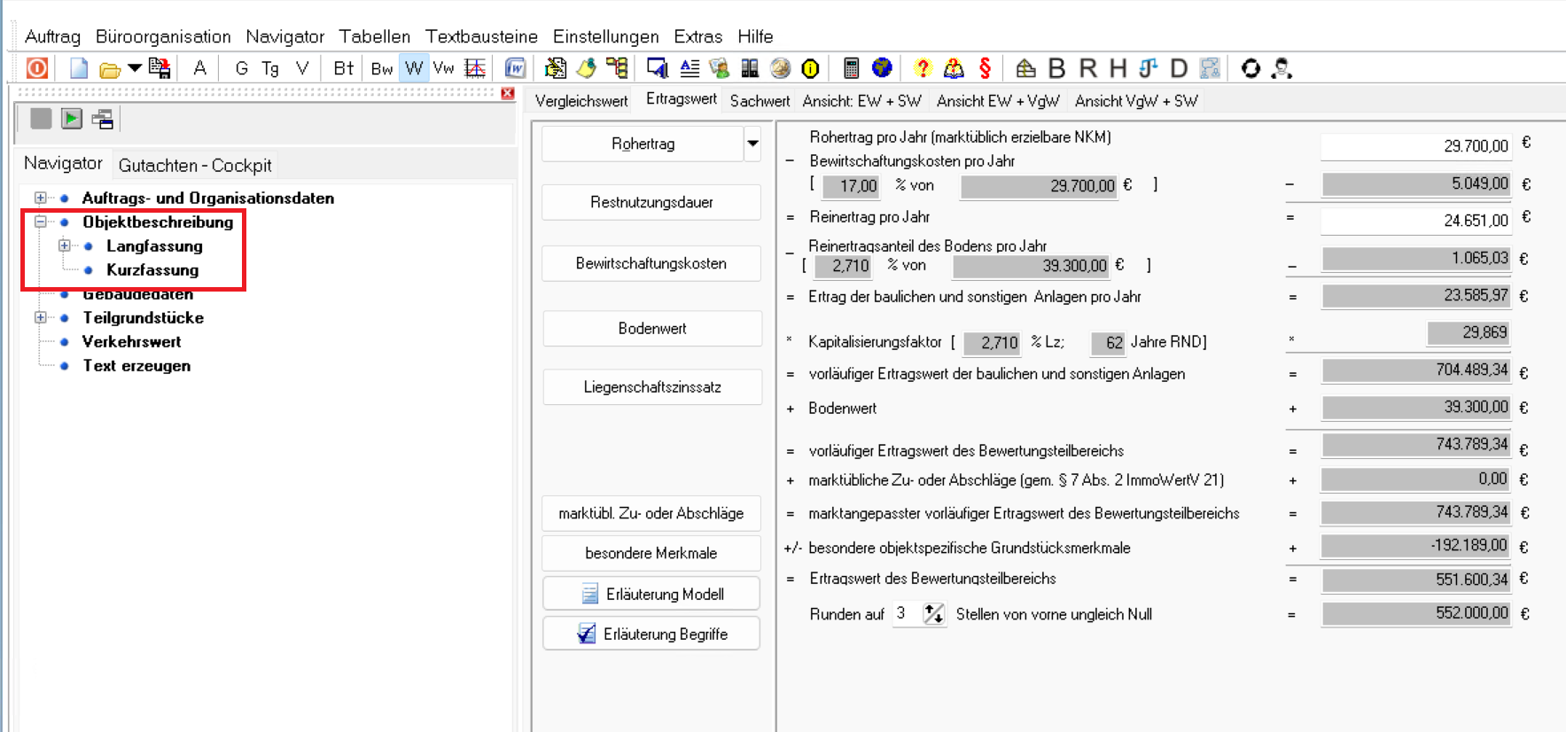Toggle the rounding direction button beside 3

click(933, 614)
